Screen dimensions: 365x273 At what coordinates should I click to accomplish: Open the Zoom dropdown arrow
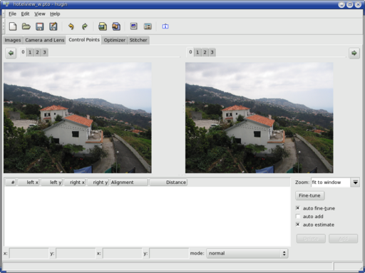tap(355, 182)
